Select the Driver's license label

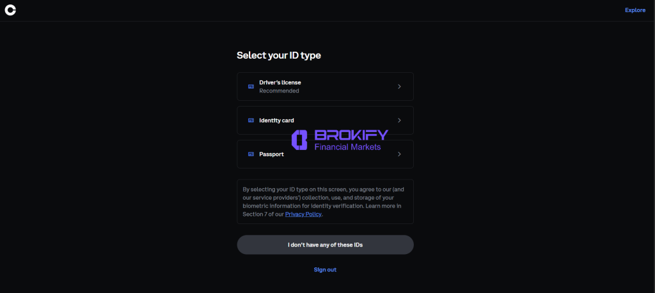[280, 82]
